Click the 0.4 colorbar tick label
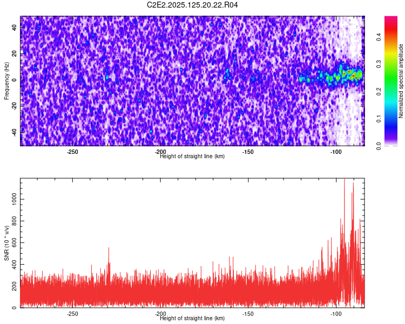The image size is (405, 324). [379, 37]
